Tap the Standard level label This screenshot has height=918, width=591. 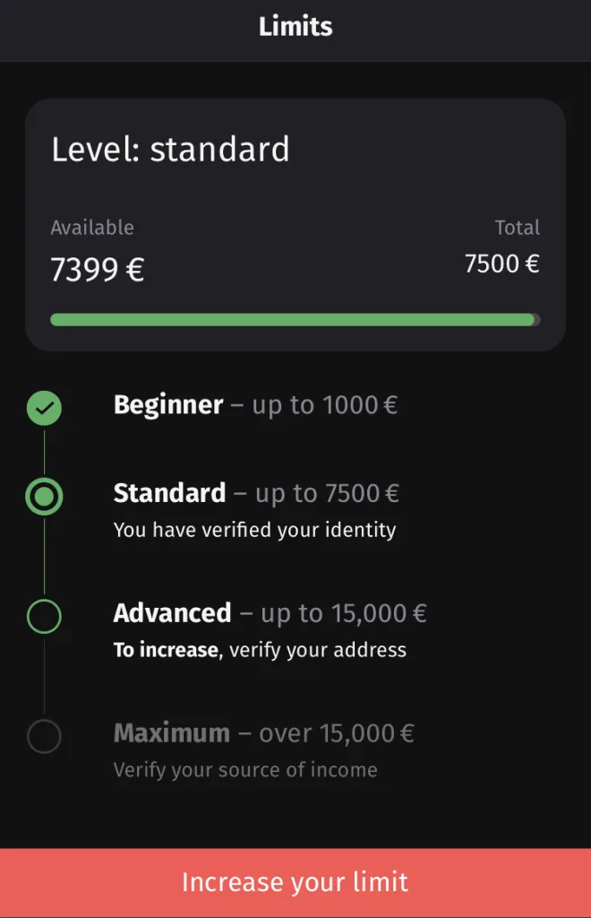(169, 493)
